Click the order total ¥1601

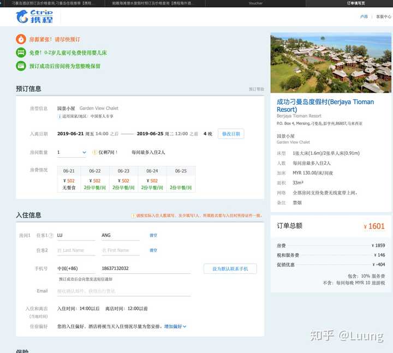(x=374, y=226)
